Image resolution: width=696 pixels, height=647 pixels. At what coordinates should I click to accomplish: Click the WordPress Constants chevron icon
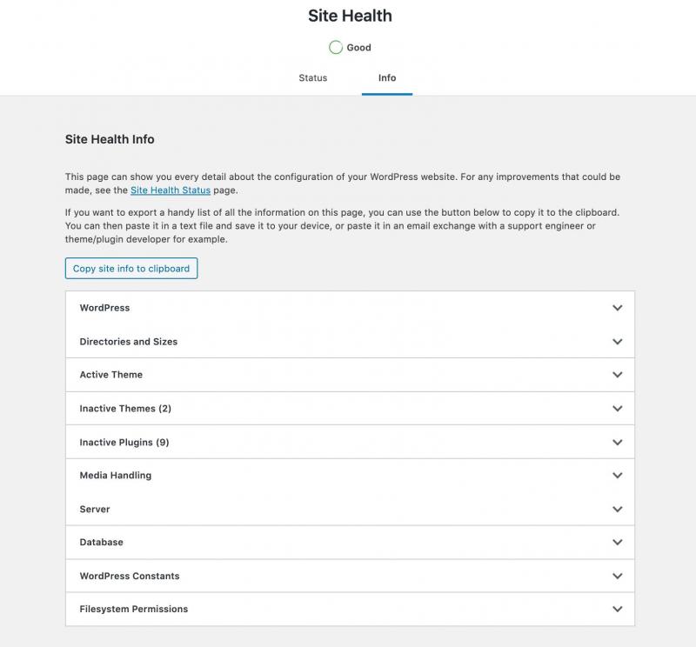(x=618, y=576)
